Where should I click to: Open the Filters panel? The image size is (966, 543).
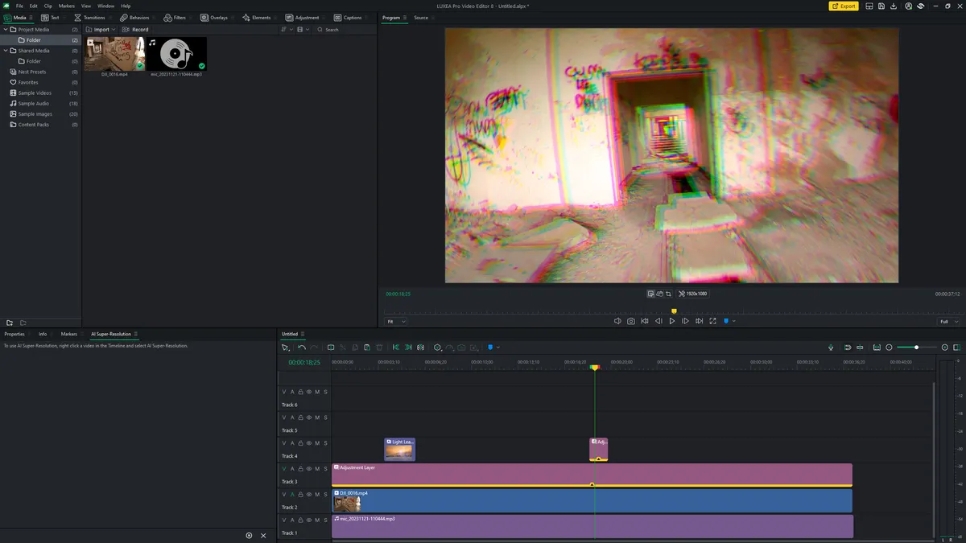[174, 17]
